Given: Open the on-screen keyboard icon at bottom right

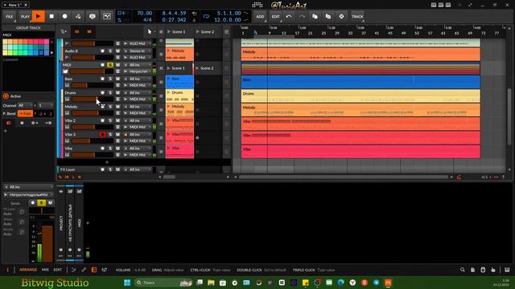Looking at the screenshot, I should [x=507, y=270].
